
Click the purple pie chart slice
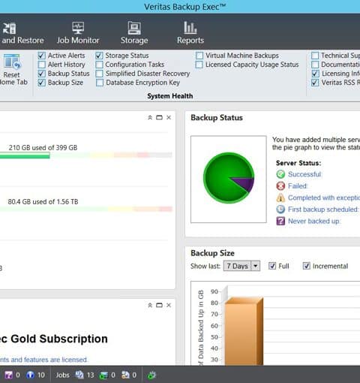[x=244, y=183]
